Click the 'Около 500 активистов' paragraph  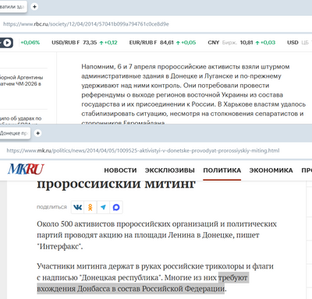(x=157, y=235)
